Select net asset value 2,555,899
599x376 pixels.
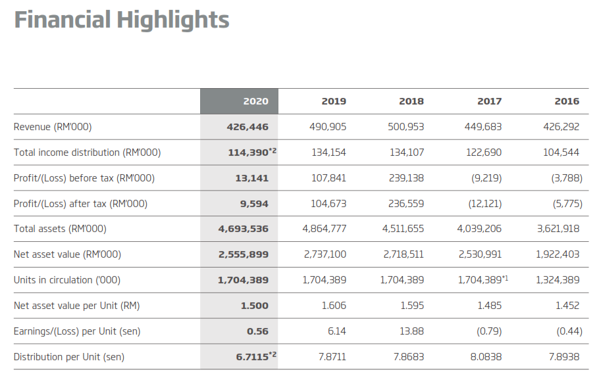tap(244, 254)
